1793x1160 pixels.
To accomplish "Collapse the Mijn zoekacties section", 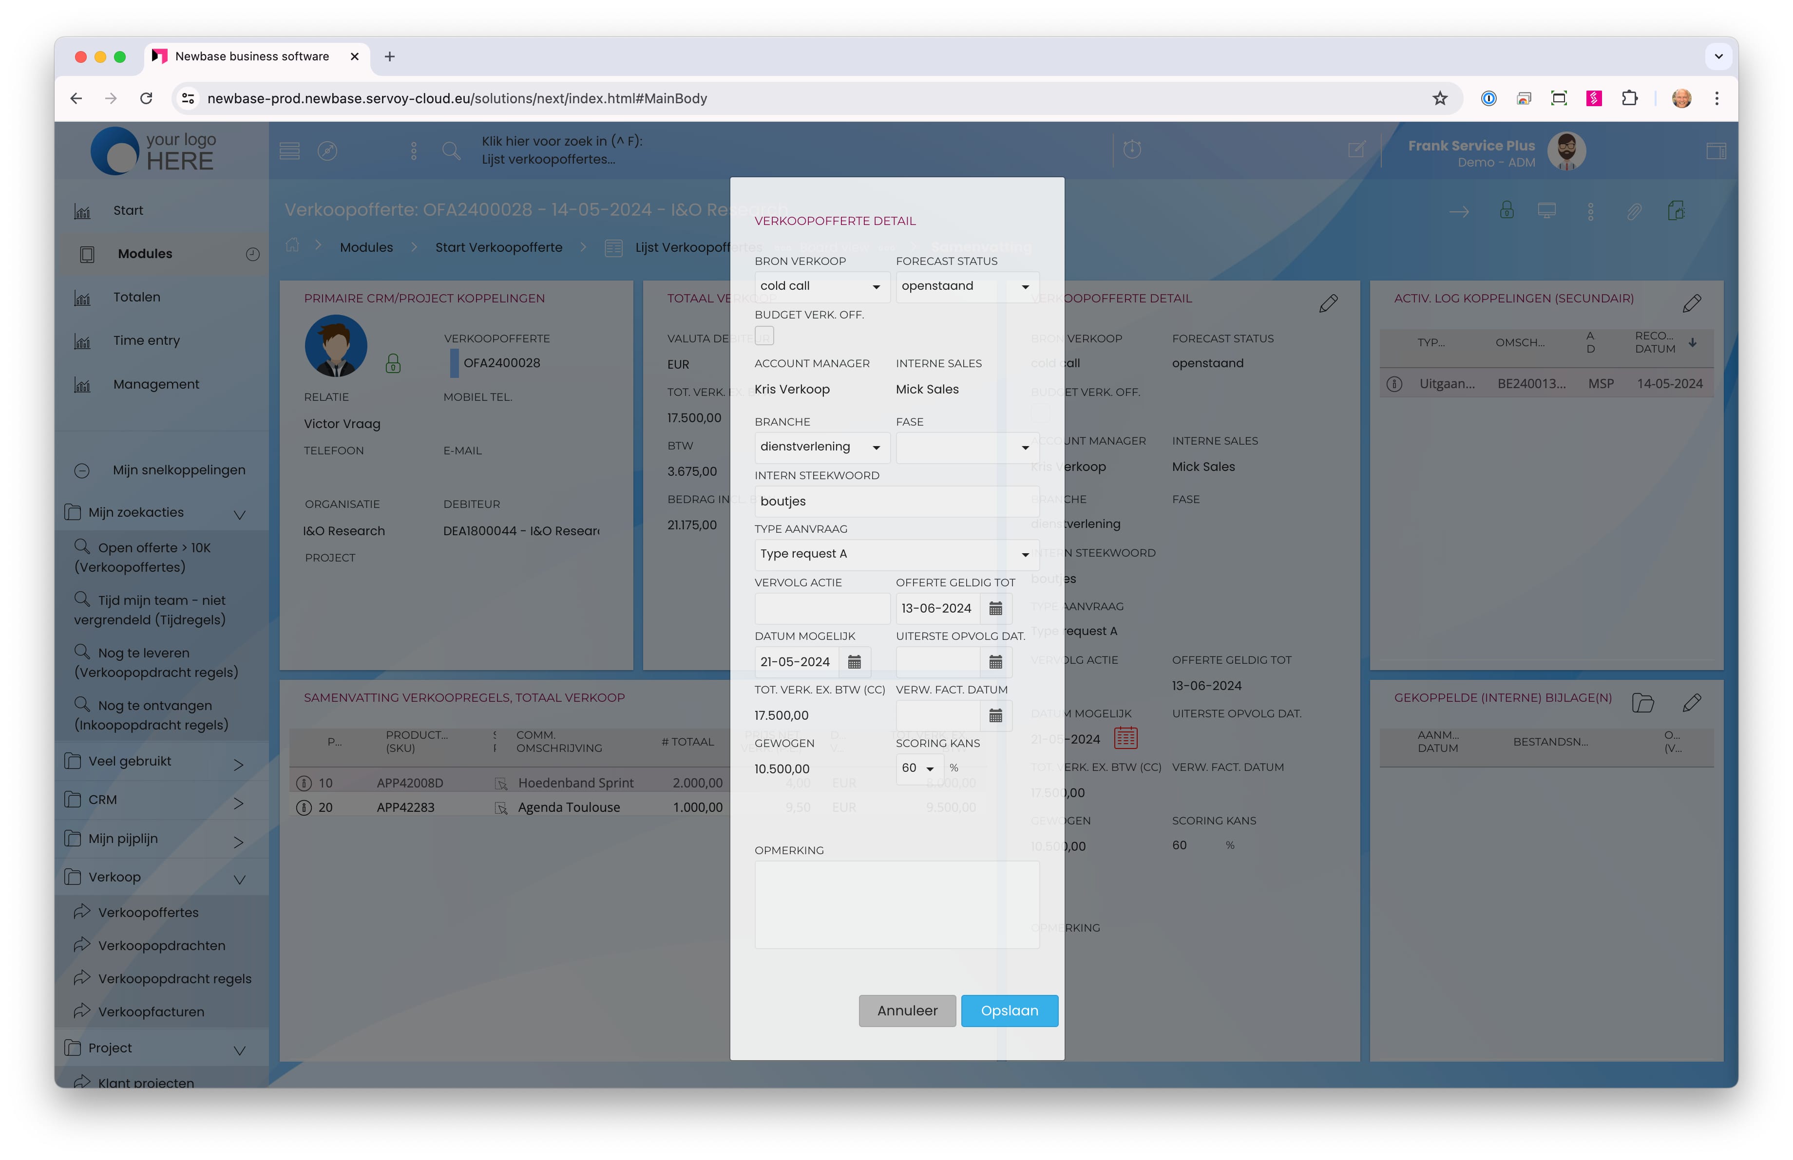I will click(240, 515).
